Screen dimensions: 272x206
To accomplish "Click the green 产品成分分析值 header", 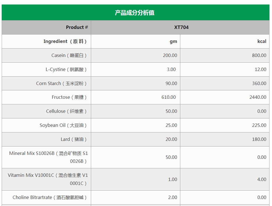I will (x=135, y=13).
